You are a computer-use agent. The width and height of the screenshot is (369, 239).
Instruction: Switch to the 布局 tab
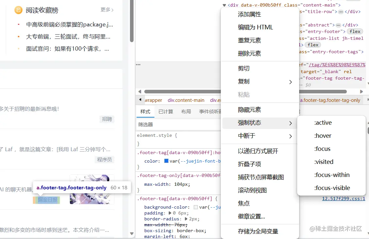186,112
